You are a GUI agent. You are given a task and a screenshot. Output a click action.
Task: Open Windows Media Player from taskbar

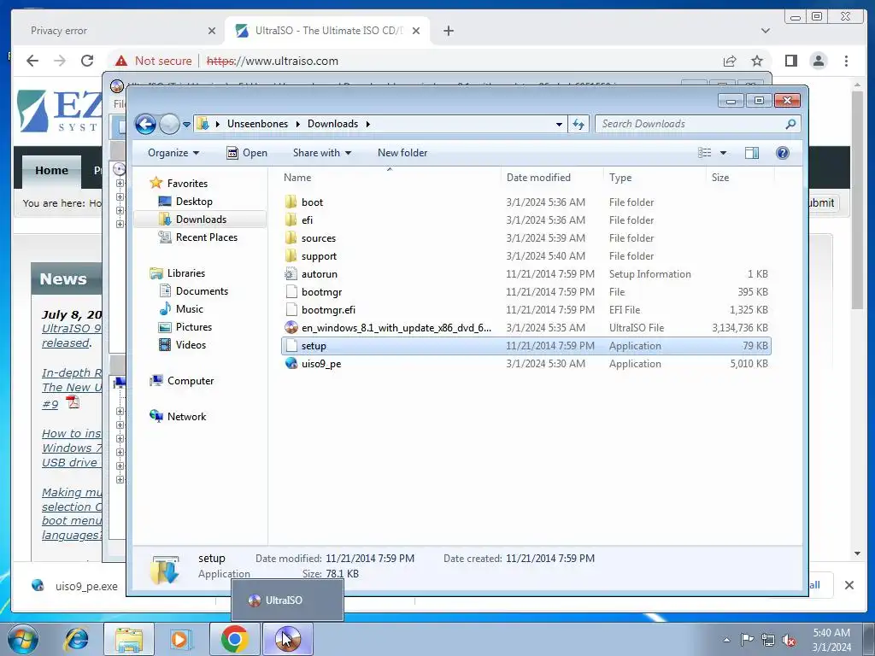coord(180,639)
